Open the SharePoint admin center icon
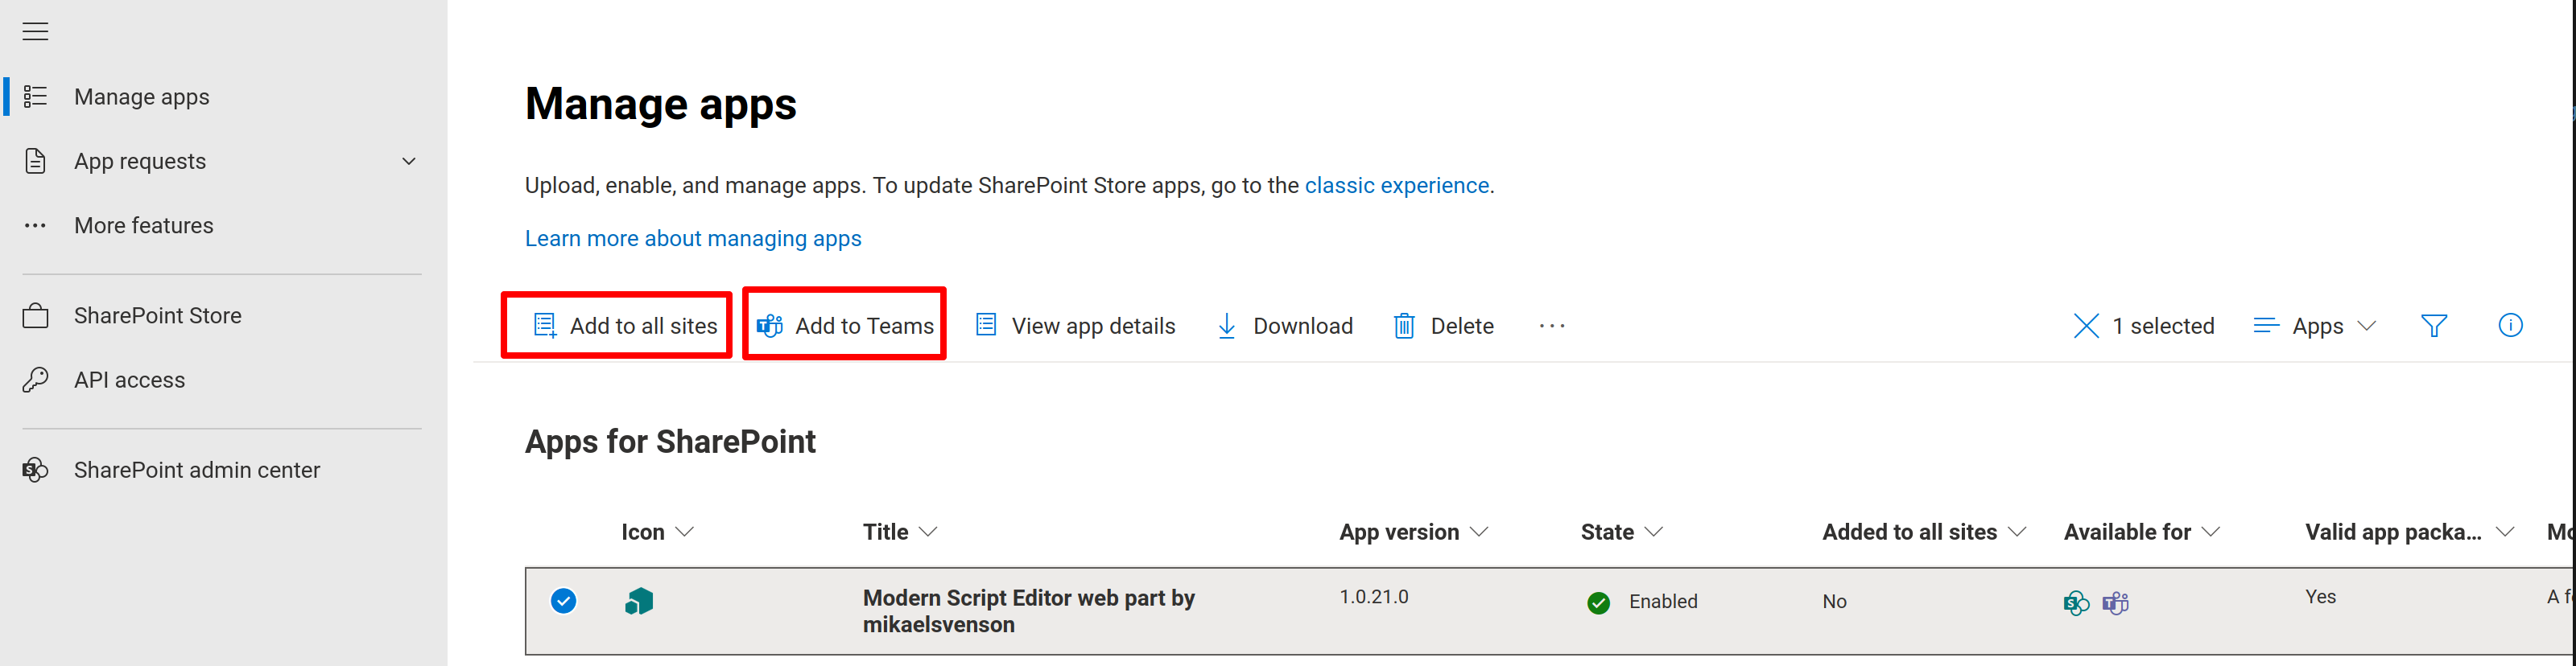Image resolution: width=2576 pixels, height=666 pixels. click(x=36, y=469)
